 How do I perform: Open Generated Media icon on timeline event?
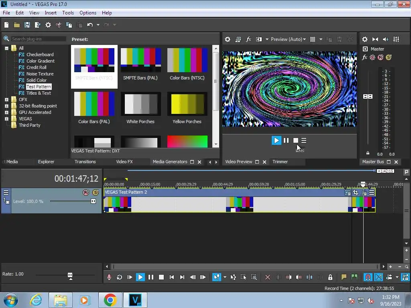[348, 193]
